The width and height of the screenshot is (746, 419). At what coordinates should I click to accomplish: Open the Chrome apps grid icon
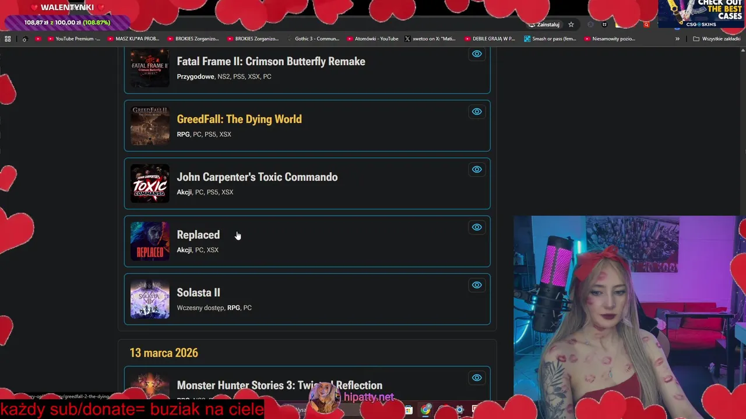pos(8,39)
